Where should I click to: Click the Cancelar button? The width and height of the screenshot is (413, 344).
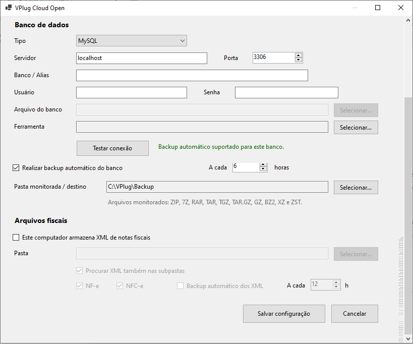(355, 314)
